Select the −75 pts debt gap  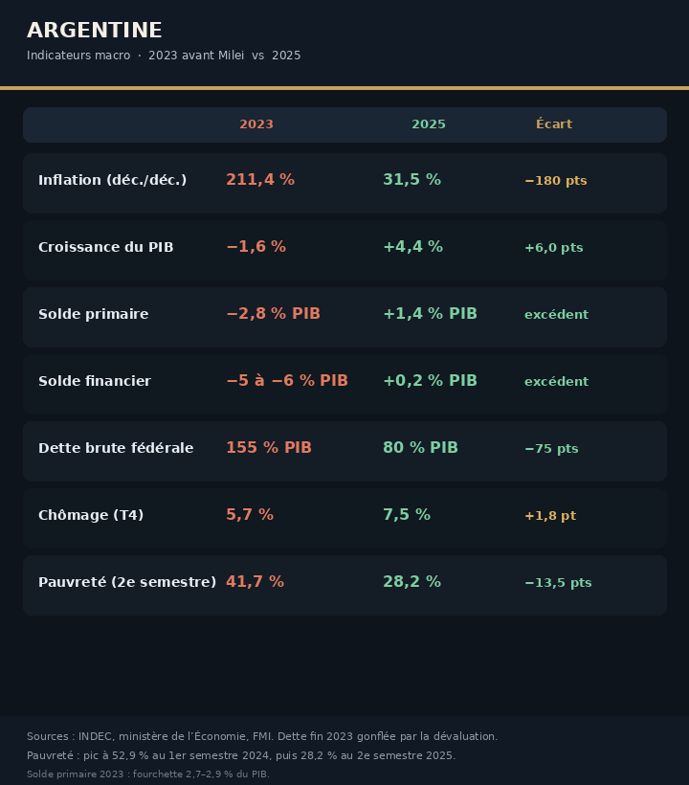coord(551,449)
